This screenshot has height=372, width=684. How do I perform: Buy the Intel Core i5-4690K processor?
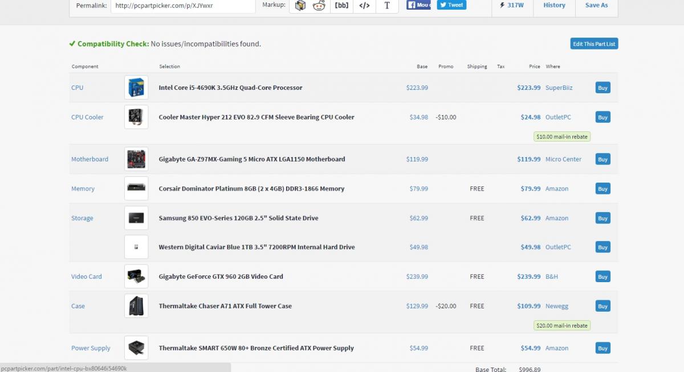click(x=602, y=88)
